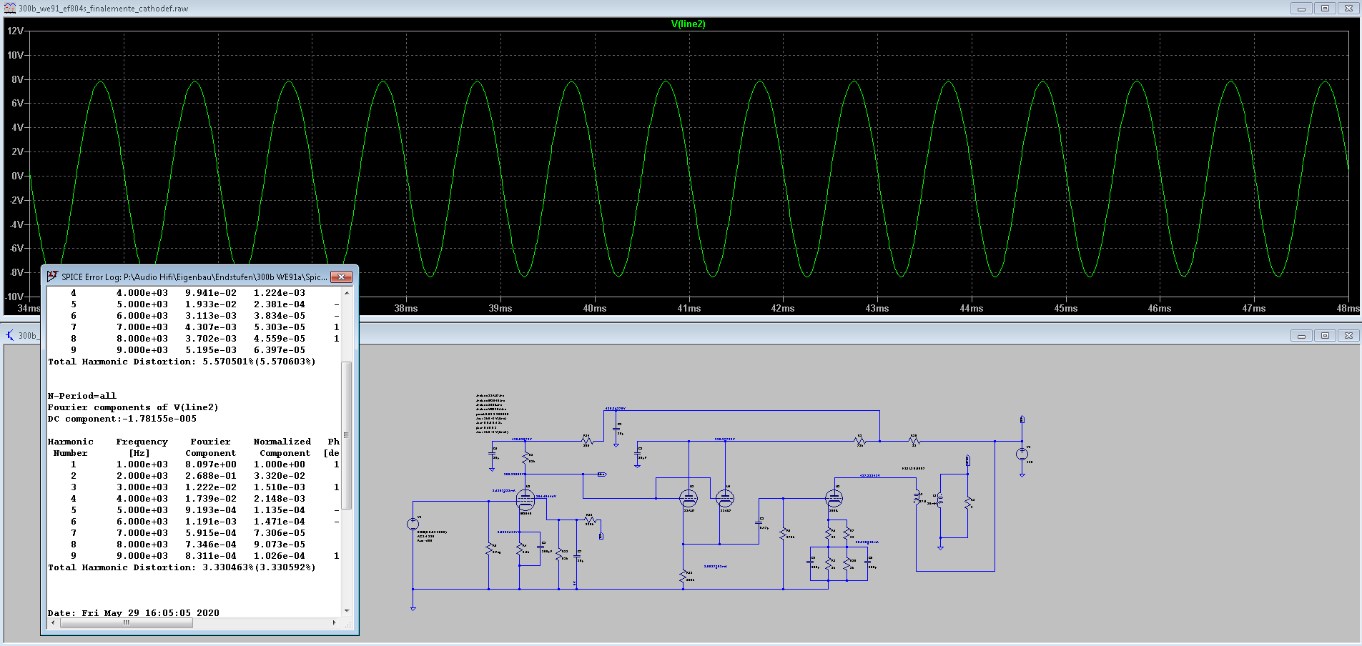Click the error log's scroll left arrow
Viewport: 1362px width, 646px height.
point(54,623)
